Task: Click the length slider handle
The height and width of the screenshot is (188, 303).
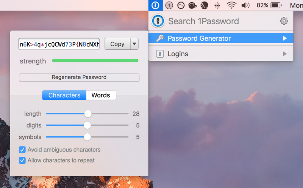Action: pos(88,114)
